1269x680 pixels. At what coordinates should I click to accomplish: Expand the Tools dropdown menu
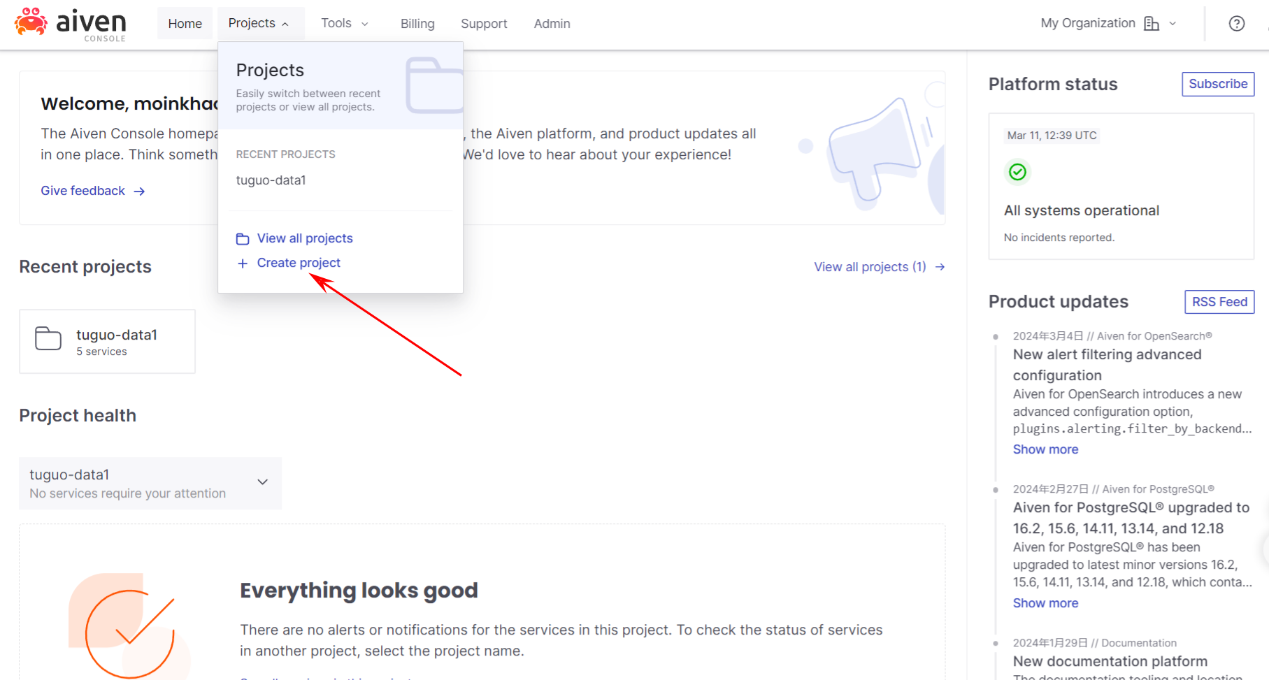click(x=344, y=24)
